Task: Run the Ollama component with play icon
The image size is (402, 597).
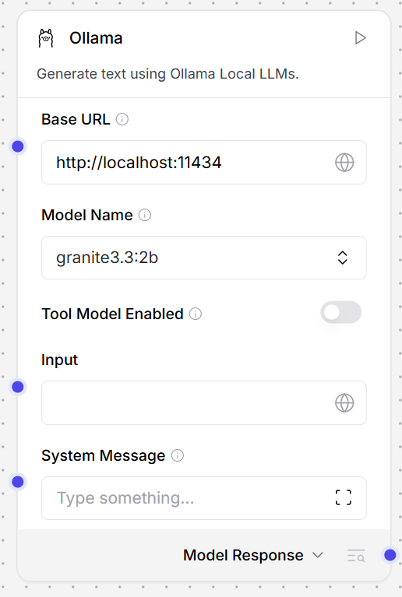Action: point(360,38)
